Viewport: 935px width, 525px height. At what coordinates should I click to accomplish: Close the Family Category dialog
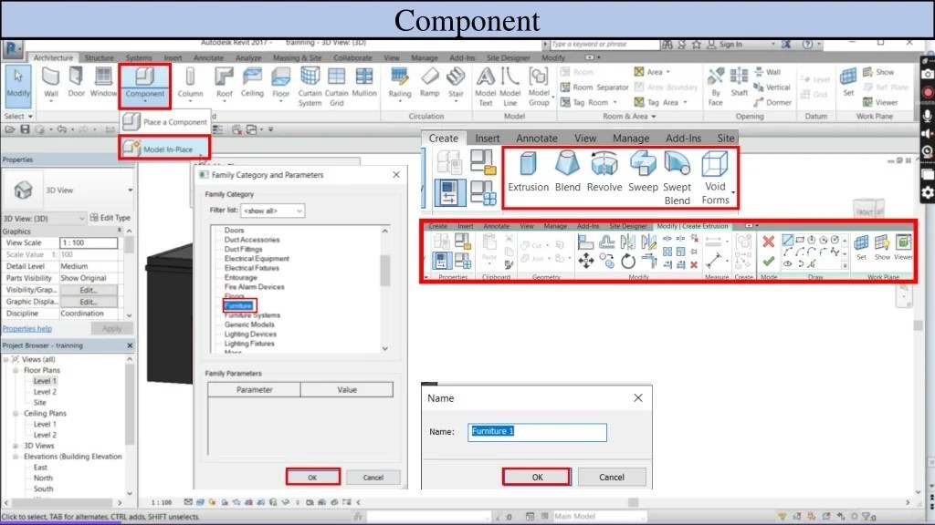click(396, 174)
